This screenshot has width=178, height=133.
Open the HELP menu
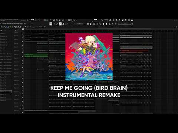tap(25, 24)
